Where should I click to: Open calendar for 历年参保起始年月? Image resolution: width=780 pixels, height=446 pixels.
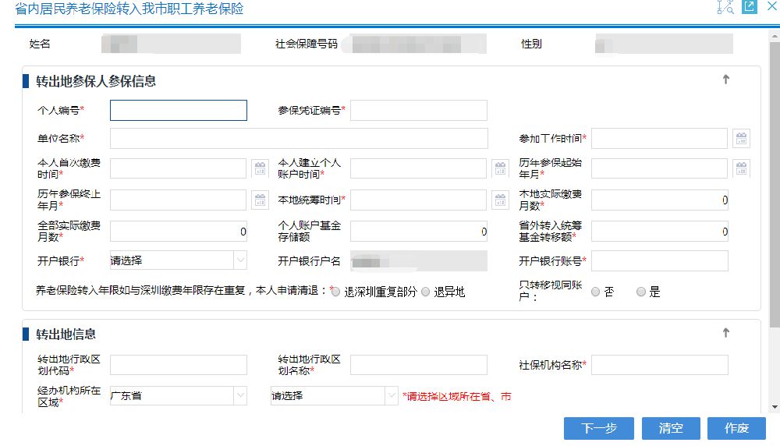[x=741, y=168]
